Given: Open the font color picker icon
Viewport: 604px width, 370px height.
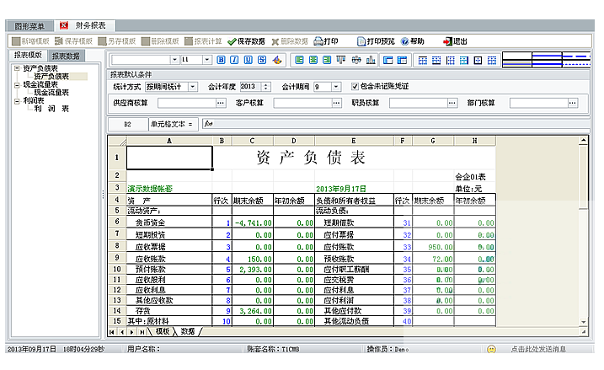Looking at the screenshot, I should [x=277, y=60].
